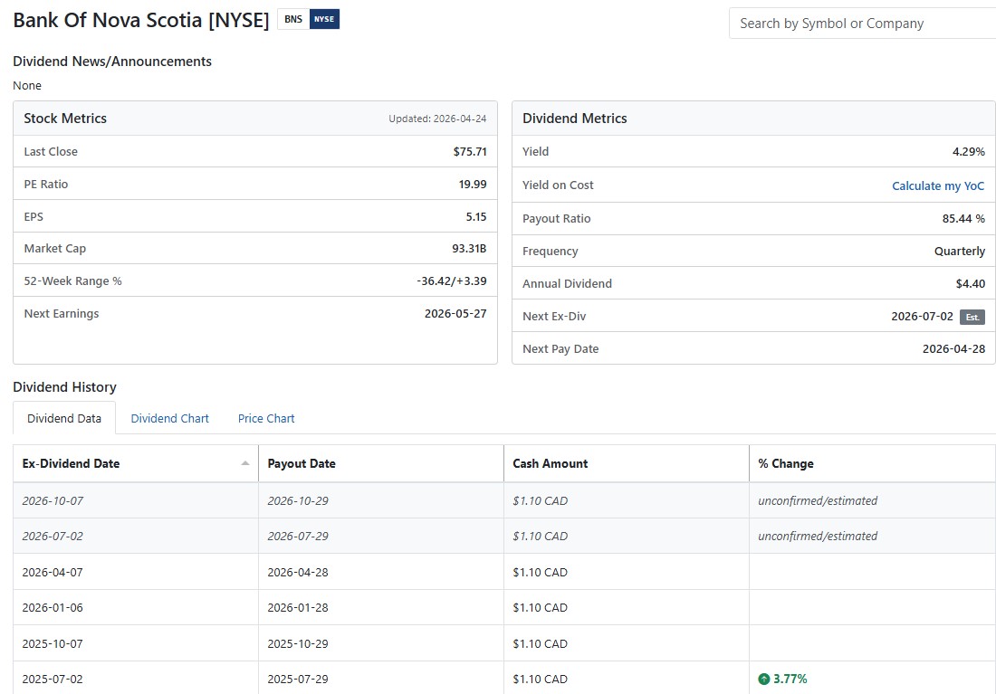Click the sort arrow in Ex-Dividend Date header
Screen dimensions: 996x694
245,463
